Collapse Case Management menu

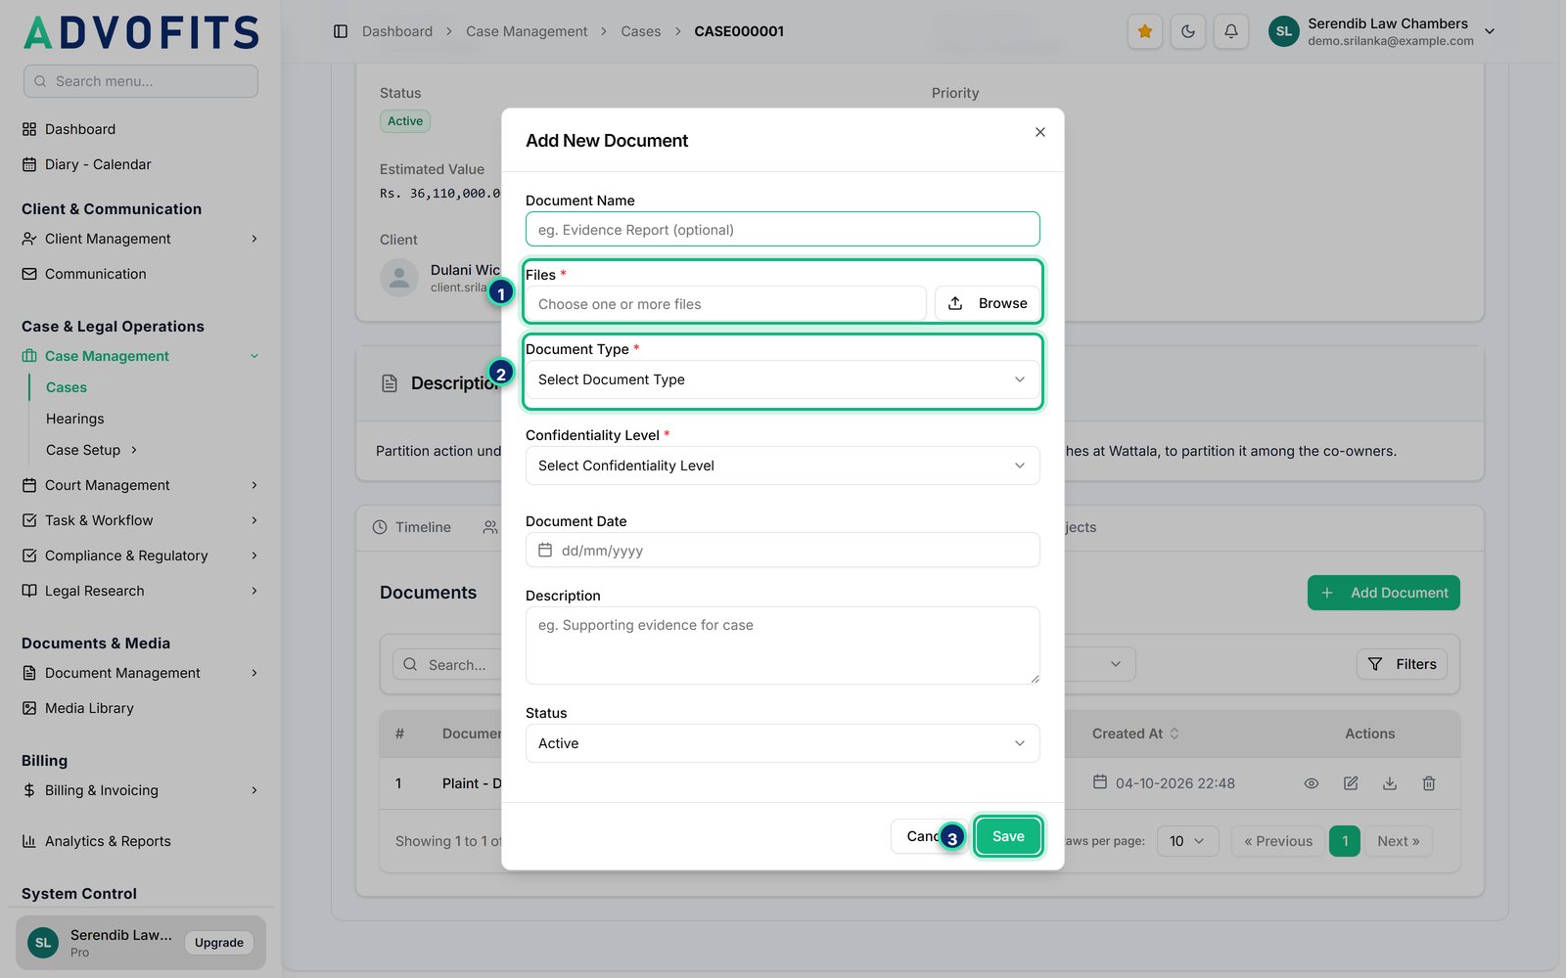point(140,356)
